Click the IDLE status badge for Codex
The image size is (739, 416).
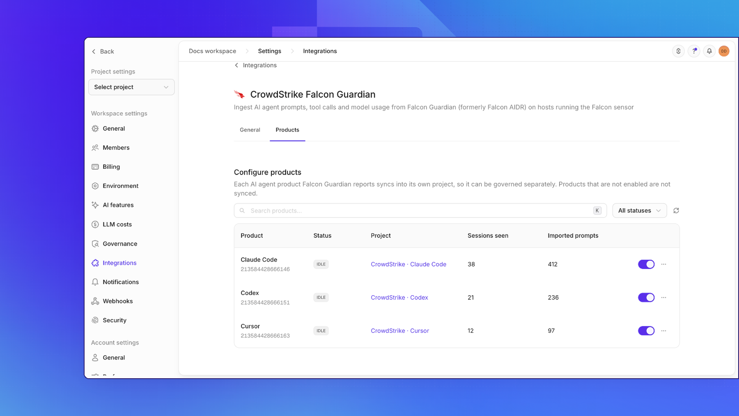coord(321,297)
